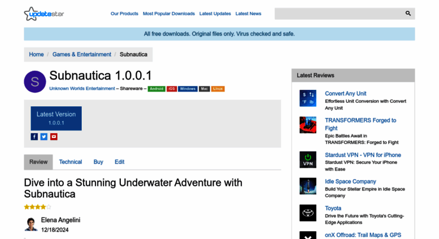Click the four-star rating
Image resolution: width=439 pixels, height=239 pixels.
pyautogui.click(x=37, y=207)
